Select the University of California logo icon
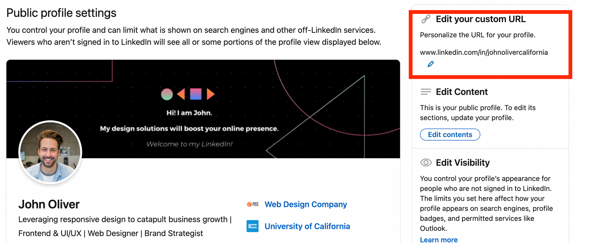Image resolution: width=601 pixels, height=243 pixels. click(252, 226)
